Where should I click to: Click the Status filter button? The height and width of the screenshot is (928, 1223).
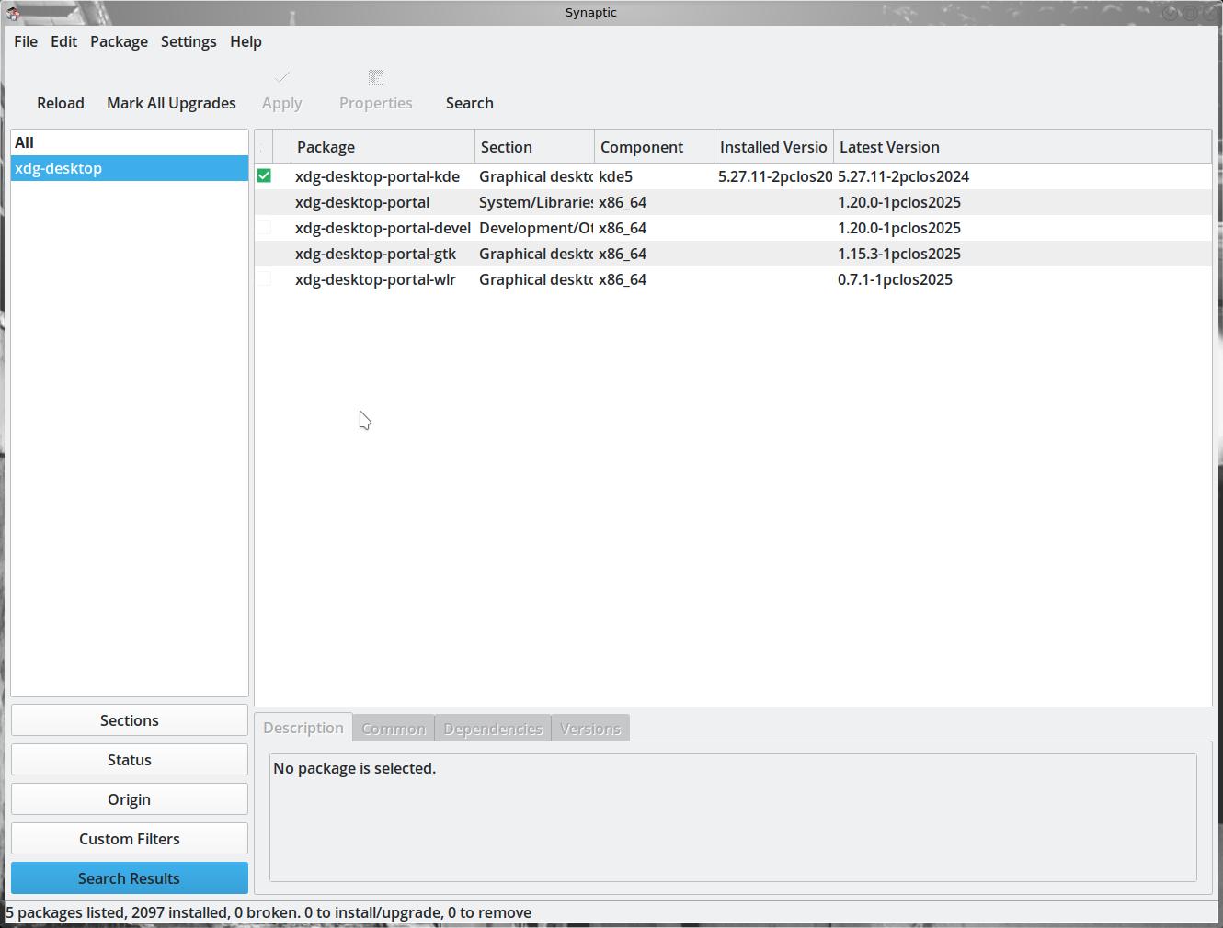tap(130, 760)
